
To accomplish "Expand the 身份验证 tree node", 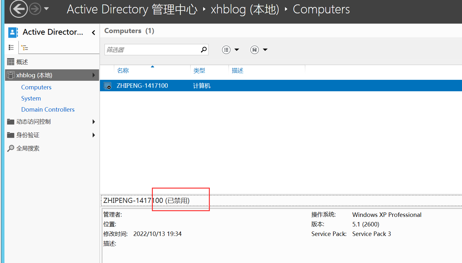I will coord(93,135).
